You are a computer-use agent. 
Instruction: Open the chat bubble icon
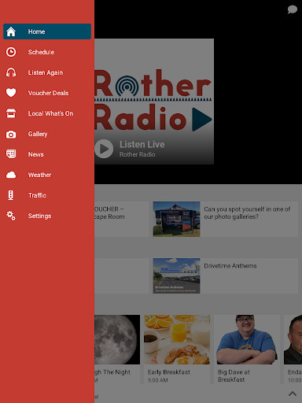(x=293, y=9)
